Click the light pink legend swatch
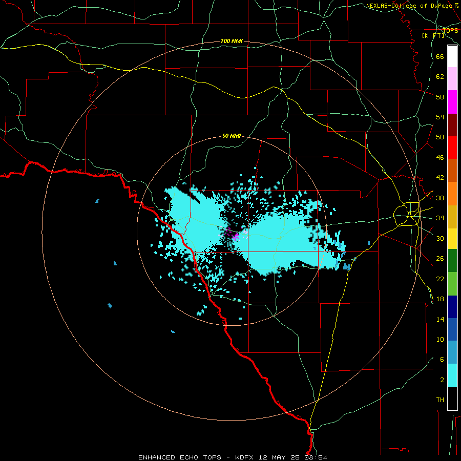This screenshot has height=461, width=461. [452, 79]
